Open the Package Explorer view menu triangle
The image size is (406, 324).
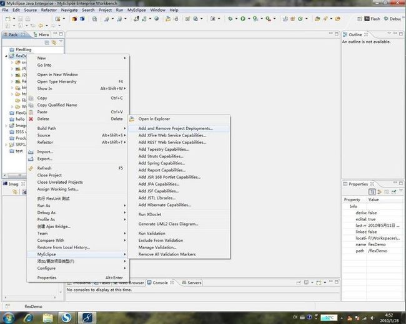(x=61, y=41)
